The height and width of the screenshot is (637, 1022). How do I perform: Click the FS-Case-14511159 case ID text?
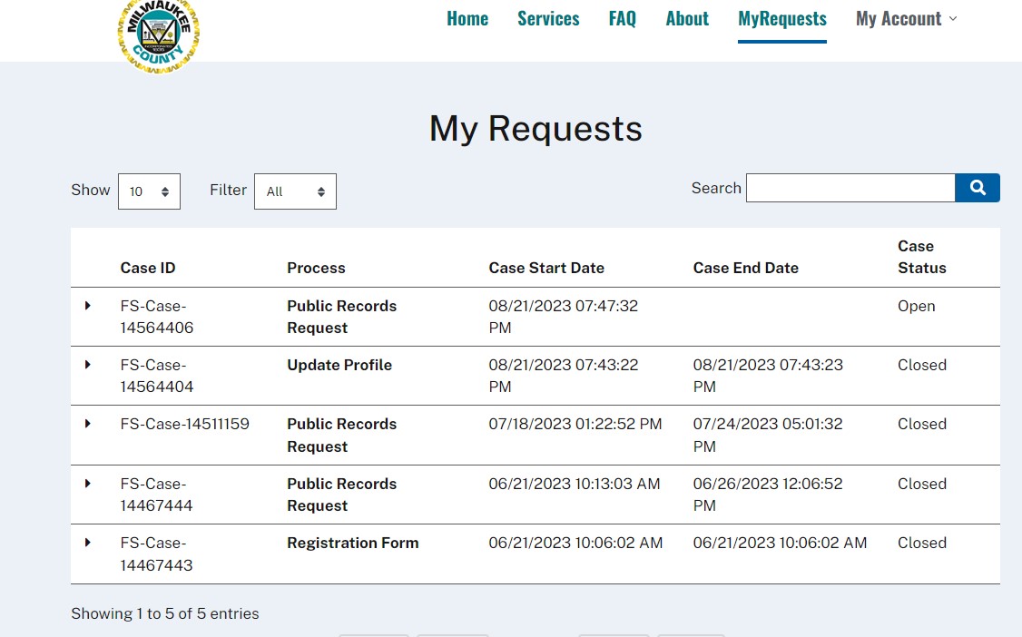(x=184, y=424)
